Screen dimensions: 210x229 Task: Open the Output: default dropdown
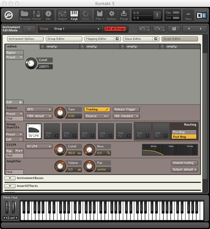click(x=184, y=170)
